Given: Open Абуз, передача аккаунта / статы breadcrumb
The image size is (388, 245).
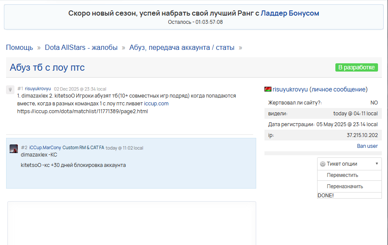Looking at the screenshot, I should (182, 47).
